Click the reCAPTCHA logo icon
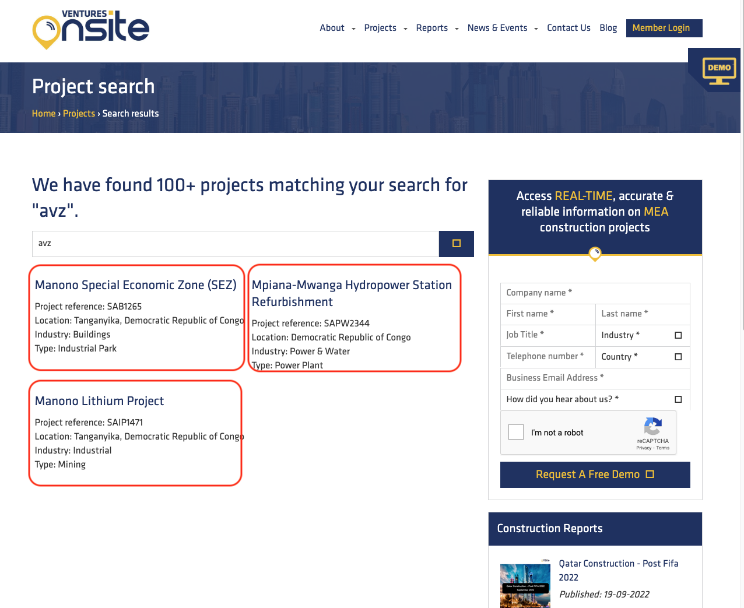This screenshot has height=608, width=744. pos(652,427)
